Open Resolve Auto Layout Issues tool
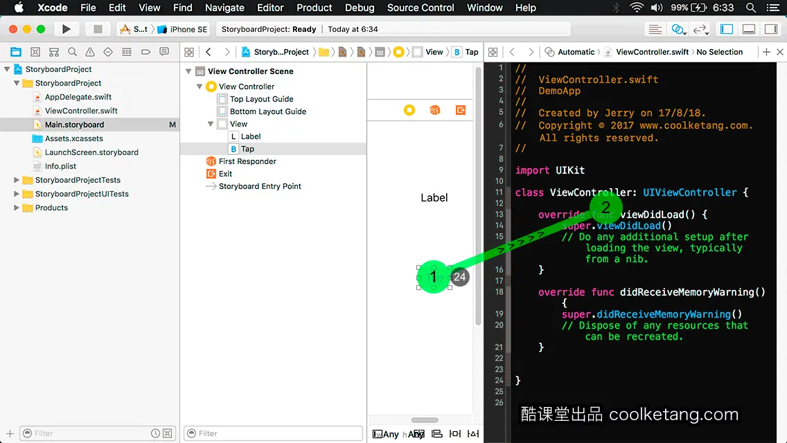This screenshot has width=787, height=443. tap(472, 433)
